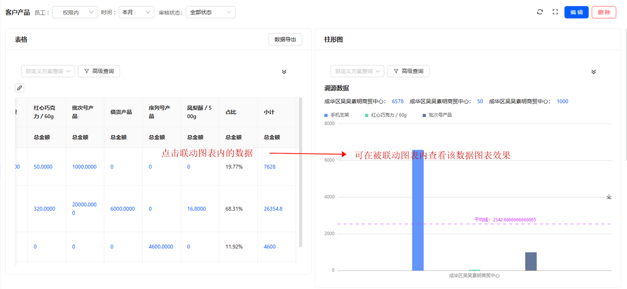627x289 pixels.
Task: Click the blue 编辑 button
Action: [x=577, y=12]
